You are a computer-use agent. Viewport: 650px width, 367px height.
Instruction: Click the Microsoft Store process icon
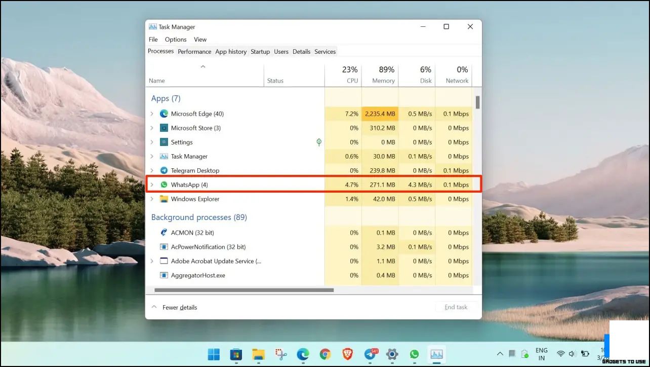click(x=164, y=128)
